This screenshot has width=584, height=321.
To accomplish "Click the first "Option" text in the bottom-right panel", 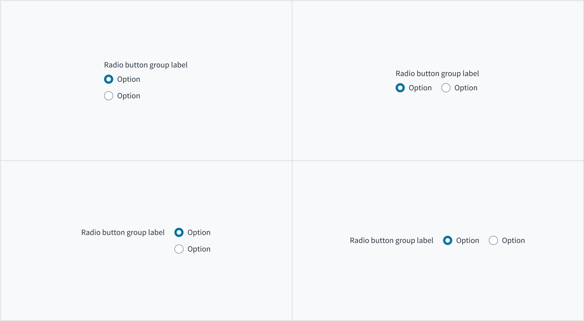I will (x=468, y=240).
